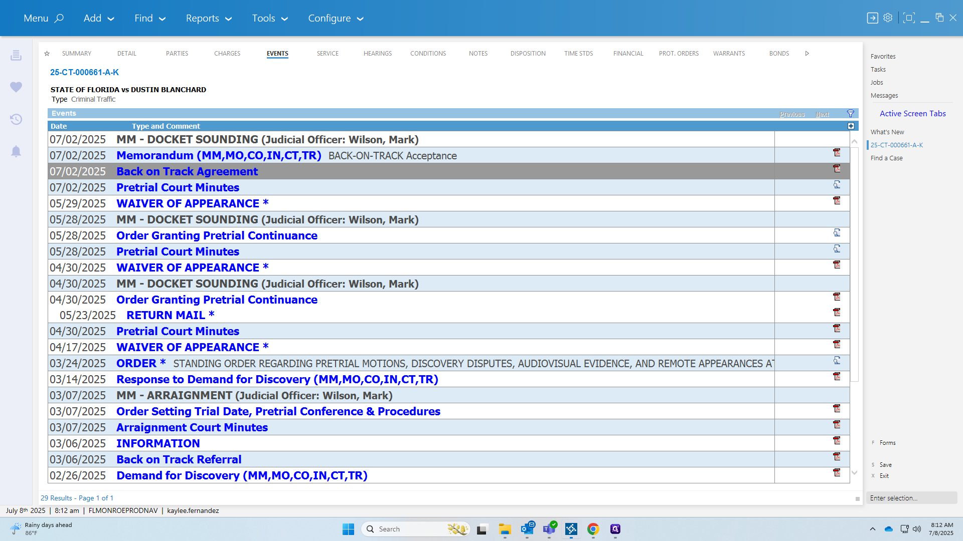Click the Previous page link
This screenshot has width=963, height=541.
click(792, 114)
